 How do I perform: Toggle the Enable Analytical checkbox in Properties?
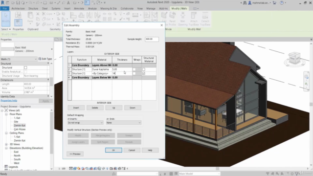pos(25,72)
